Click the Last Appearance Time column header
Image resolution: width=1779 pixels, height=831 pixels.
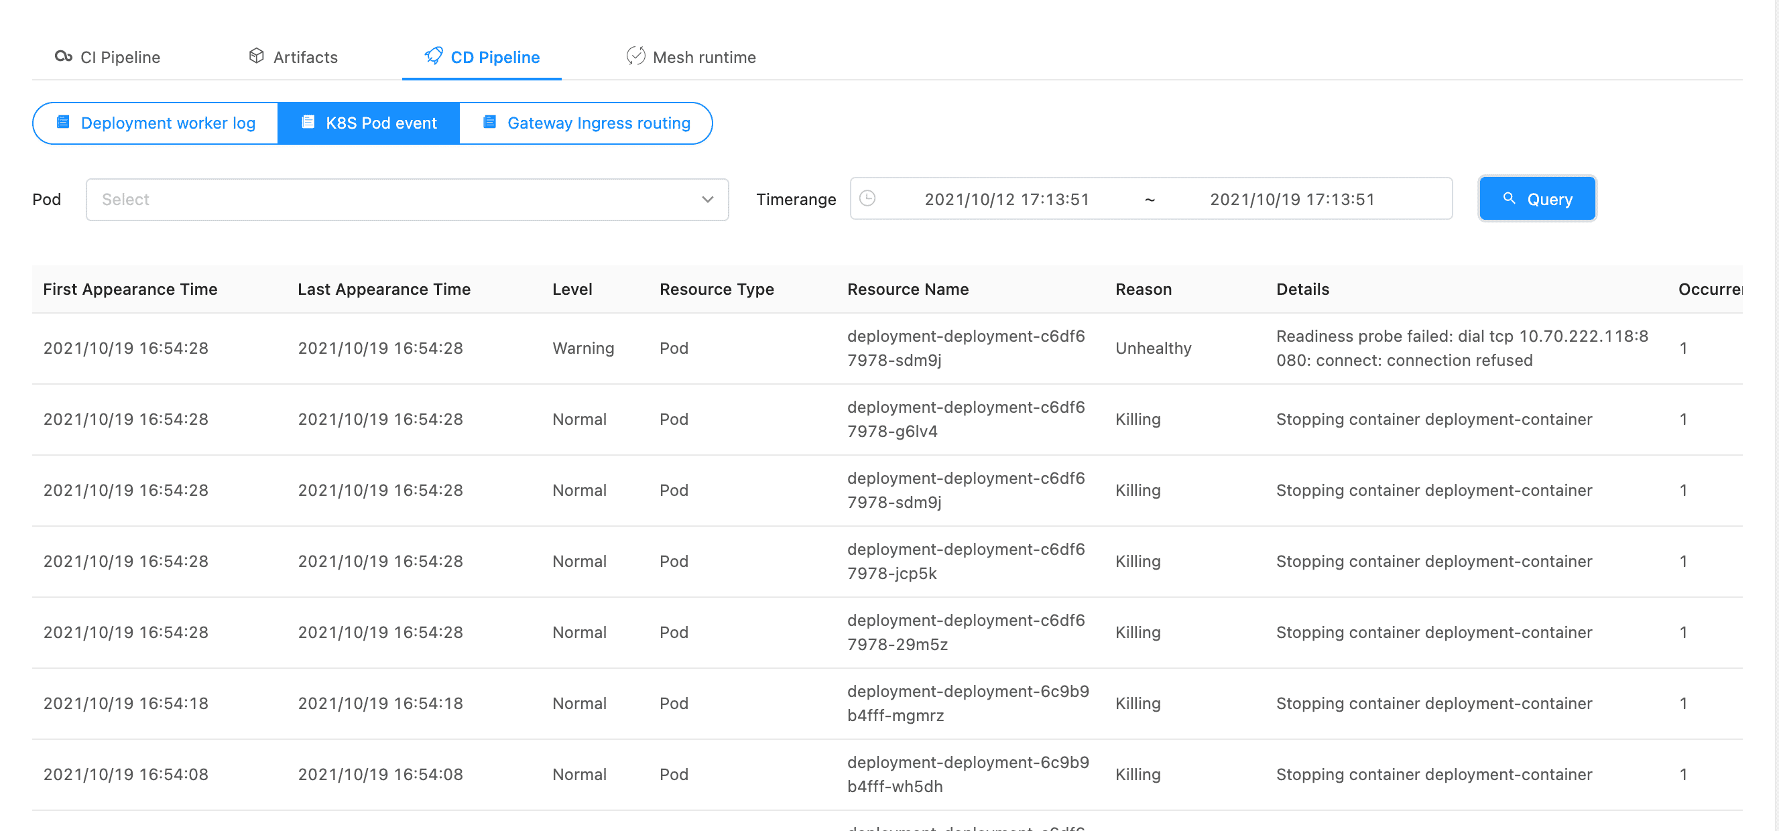point(384,290)
